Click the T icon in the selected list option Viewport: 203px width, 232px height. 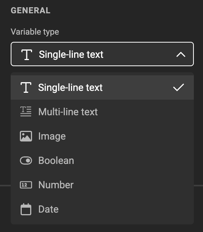click(26, 87)
